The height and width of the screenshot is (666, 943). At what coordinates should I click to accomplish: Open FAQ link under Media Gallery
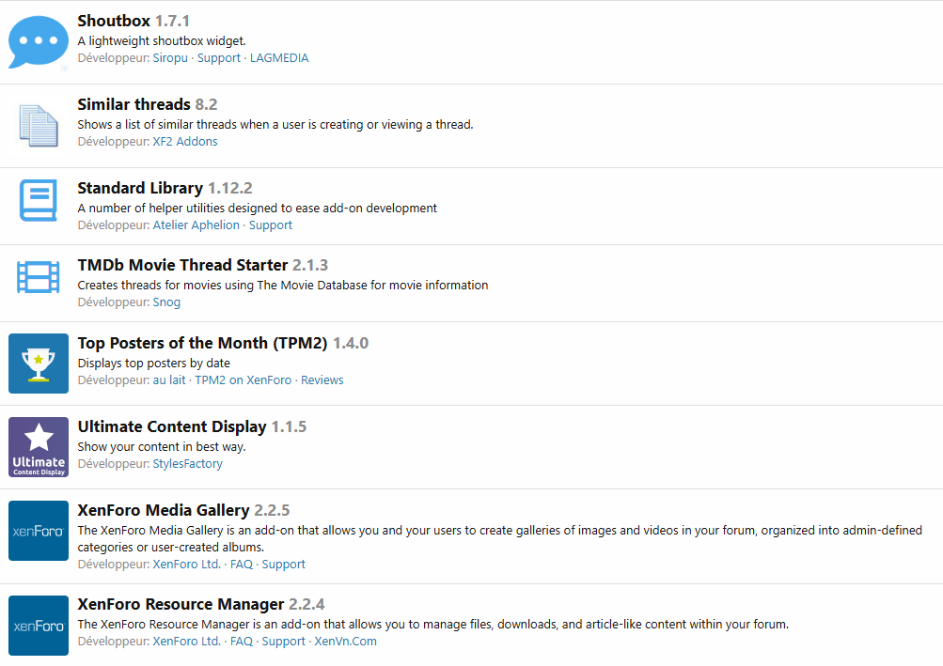(242, 565)
